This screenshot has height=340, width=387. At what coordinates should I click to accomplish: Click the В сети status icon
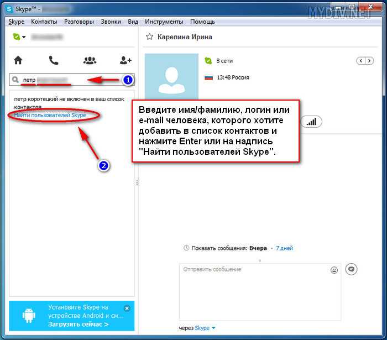point(208,61)
